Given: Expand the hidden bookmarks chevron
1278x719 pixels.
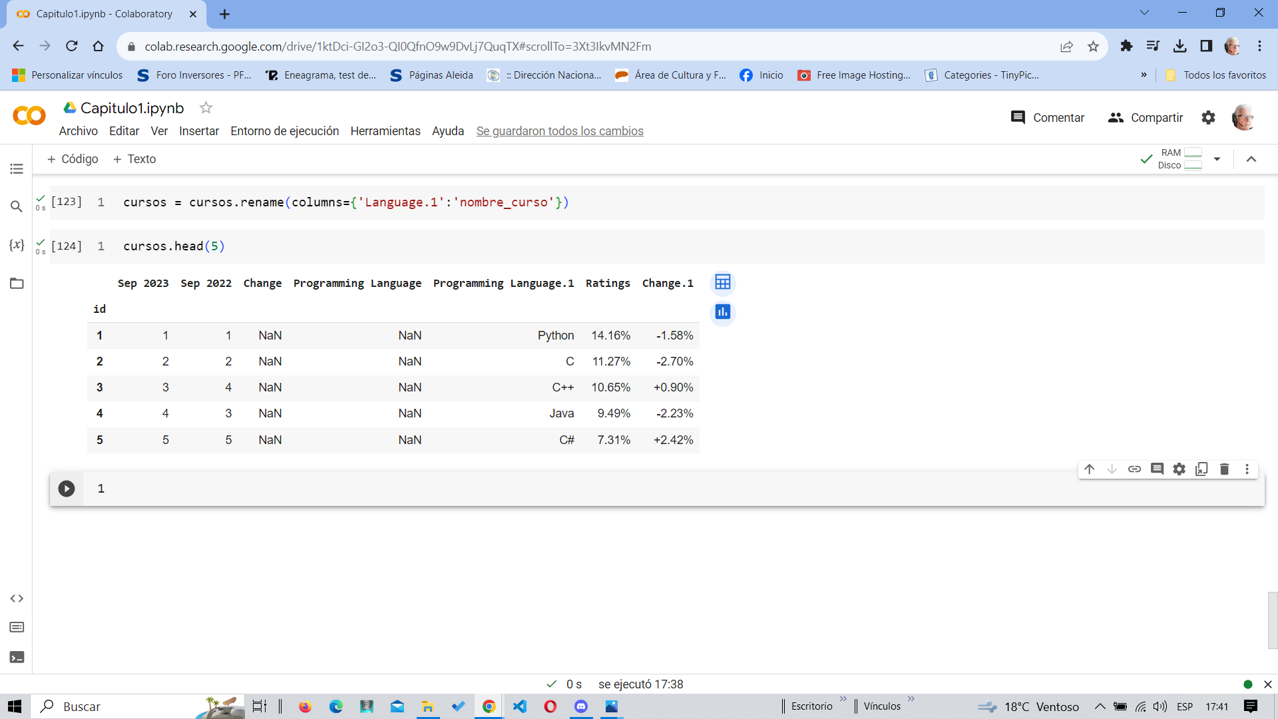Looking at the screenshot, I should click(x=1144, y=75).
